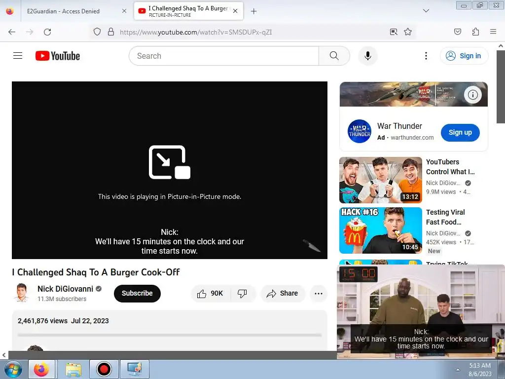Open Save to Pocket icon
Screen dimensions: 505x379
tap(457, 32)
